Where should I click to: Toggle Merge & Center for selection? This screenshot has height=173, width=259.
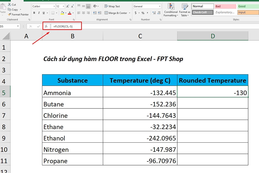coord(115,13)
